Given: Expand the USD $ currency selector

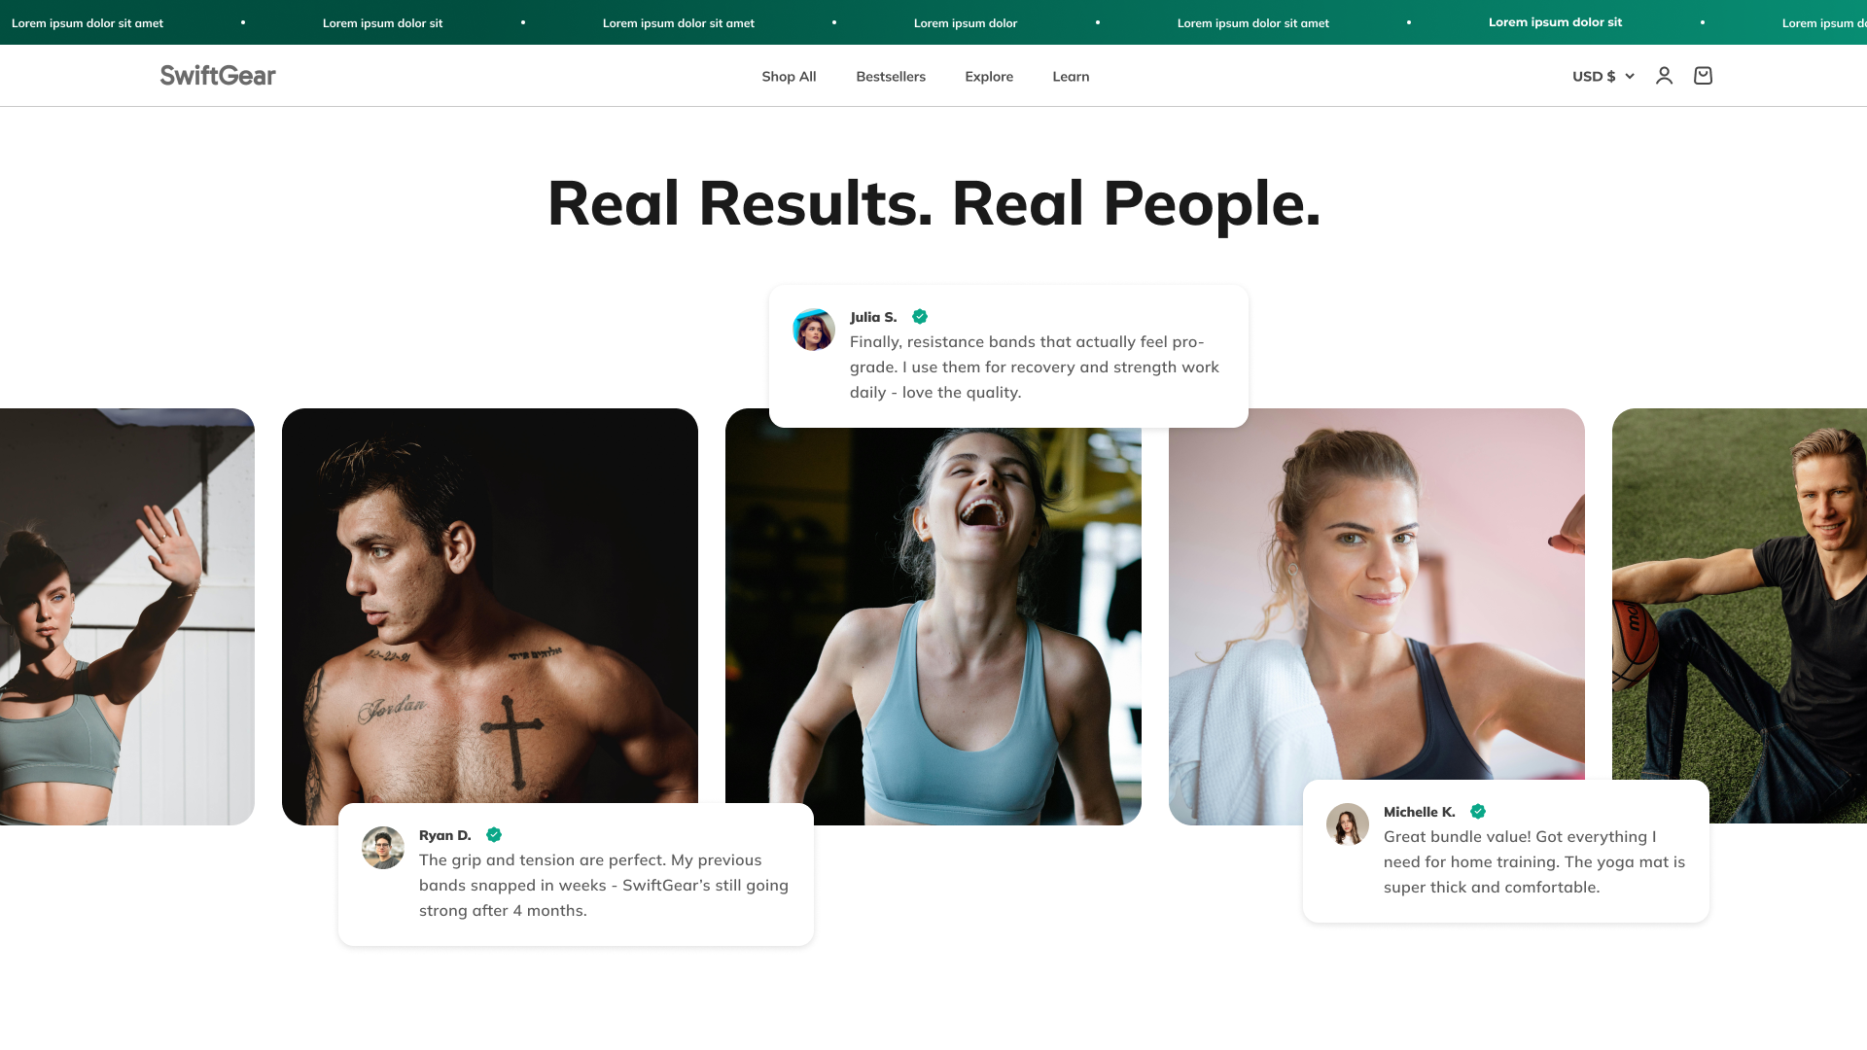Looking at the screenshot, I should tap(1603, 76).
